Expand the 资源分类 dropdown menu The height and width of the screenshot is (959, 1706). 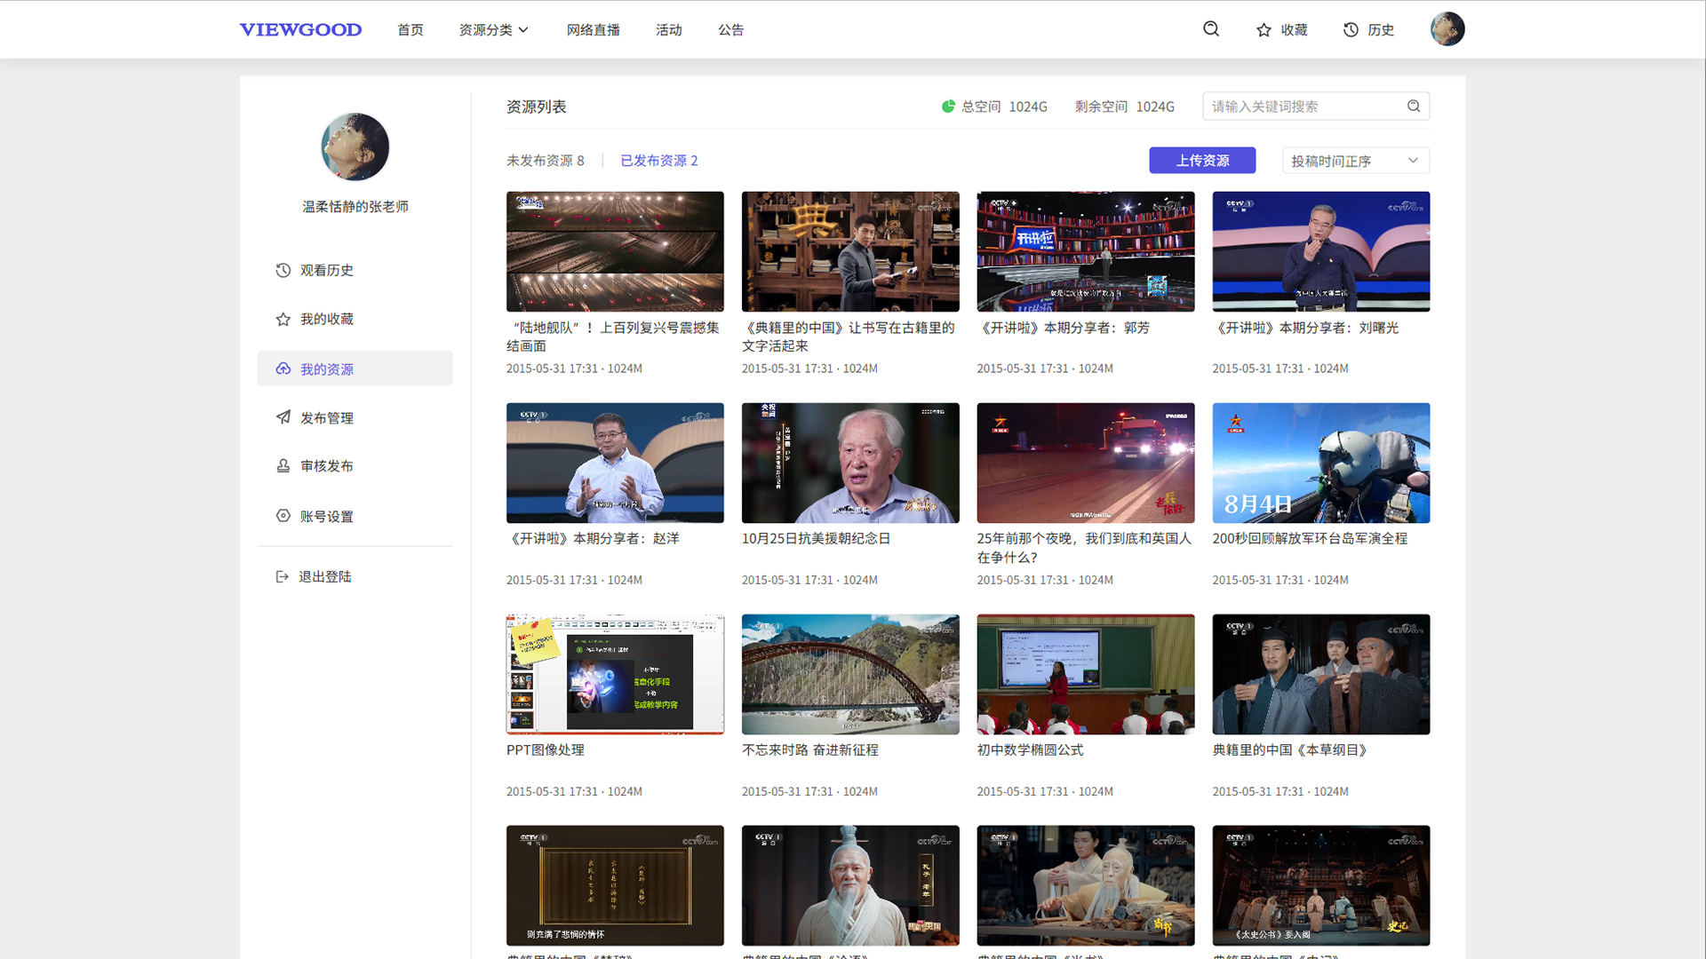[493, 30]
